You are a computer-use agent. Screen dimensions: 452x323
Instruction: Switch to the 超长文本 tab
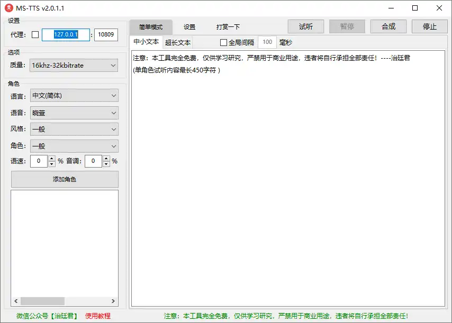click(177, 42)
